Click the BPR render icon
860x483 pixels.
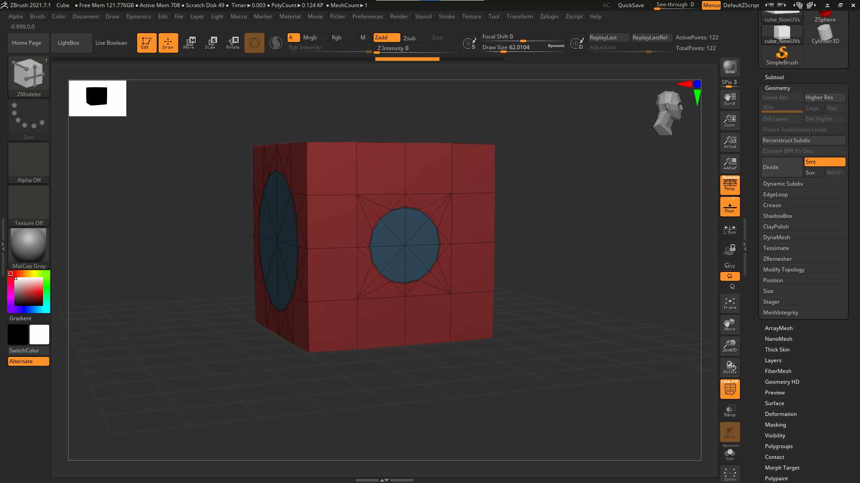(730, 67)
